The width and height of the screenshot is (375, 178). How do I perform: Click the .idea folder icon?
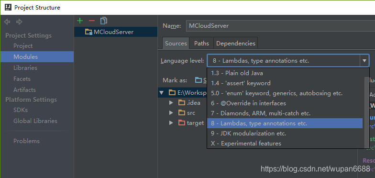(182, 103)
